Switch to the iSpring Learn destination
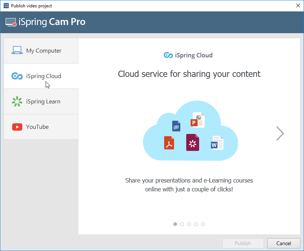This screenshot has height=251, width=304. 41,101
